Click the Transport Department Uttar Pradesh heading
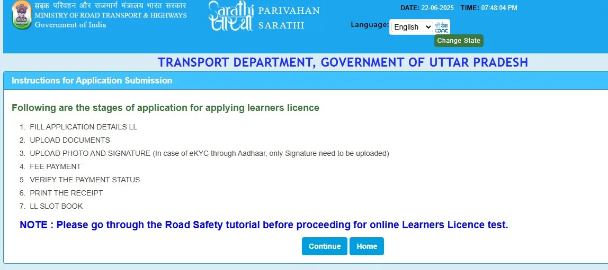The height and width of the screenshot is (270, 608). click(x=343, y=62)
